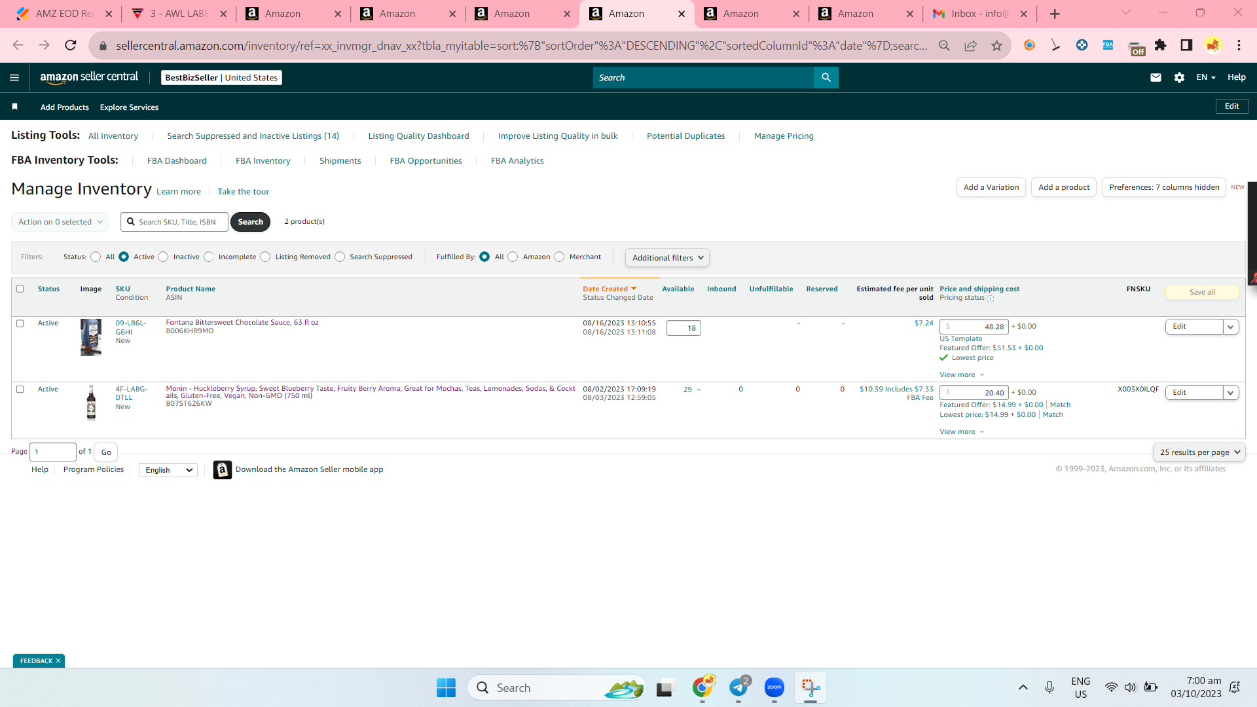Tick the select-all checkbox in table header
This screenshot has width=1257, height=707.
click(20, 289)
